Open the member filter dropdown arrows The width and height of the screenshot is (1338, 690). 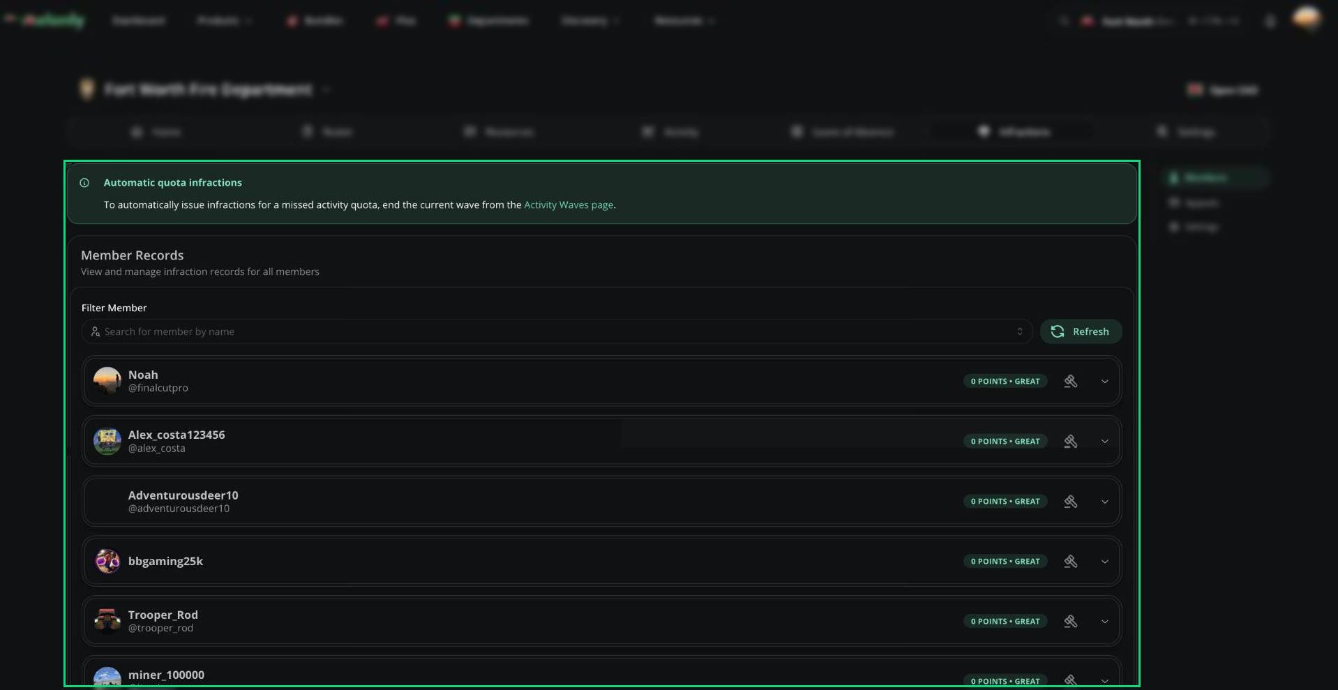coord(1020,331)
